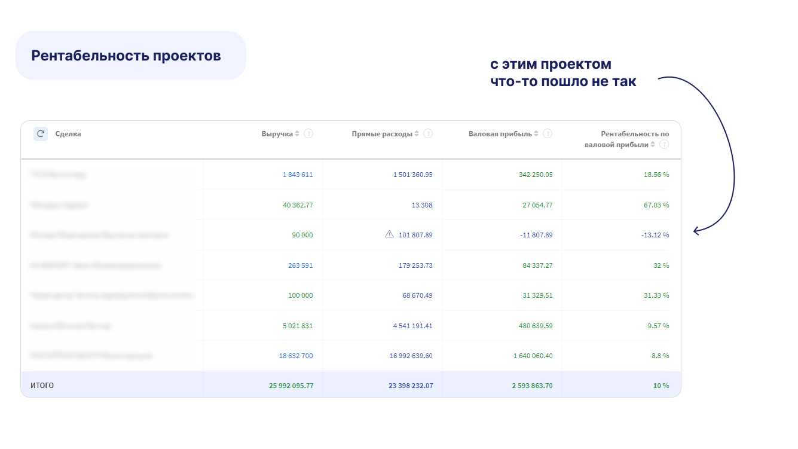Select profitability value 18.56 %
798x449 pixels.
[x=656, y=175]
